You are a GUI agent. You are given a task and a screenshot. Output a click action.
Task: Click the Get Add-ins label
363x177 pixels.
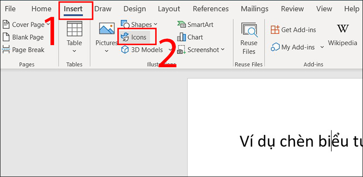coord(299,30)
